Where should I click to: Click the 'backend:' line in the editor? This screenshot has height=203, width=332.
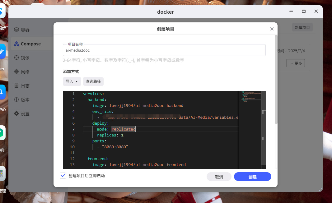click(97, 99)
